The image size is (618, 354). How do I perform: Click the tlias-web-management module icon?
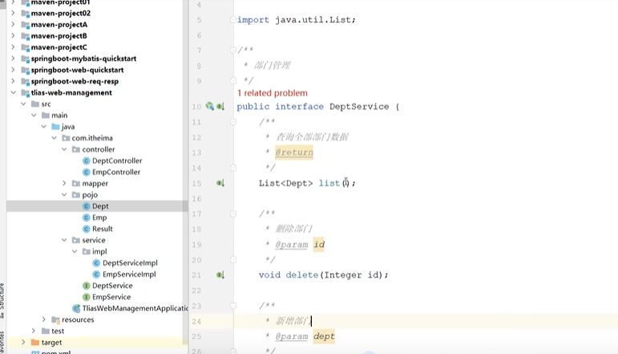25,93
